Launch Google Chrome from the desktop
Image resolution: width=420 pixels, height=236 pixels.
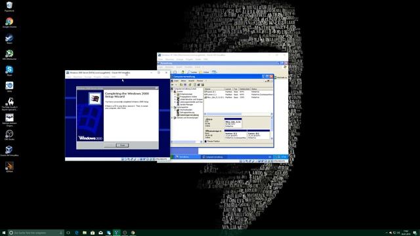pos(9,23)
